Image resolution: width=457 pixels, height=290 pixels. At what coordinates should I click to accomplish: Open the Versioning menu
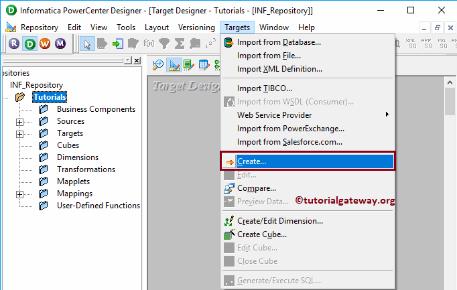(196, 27)
